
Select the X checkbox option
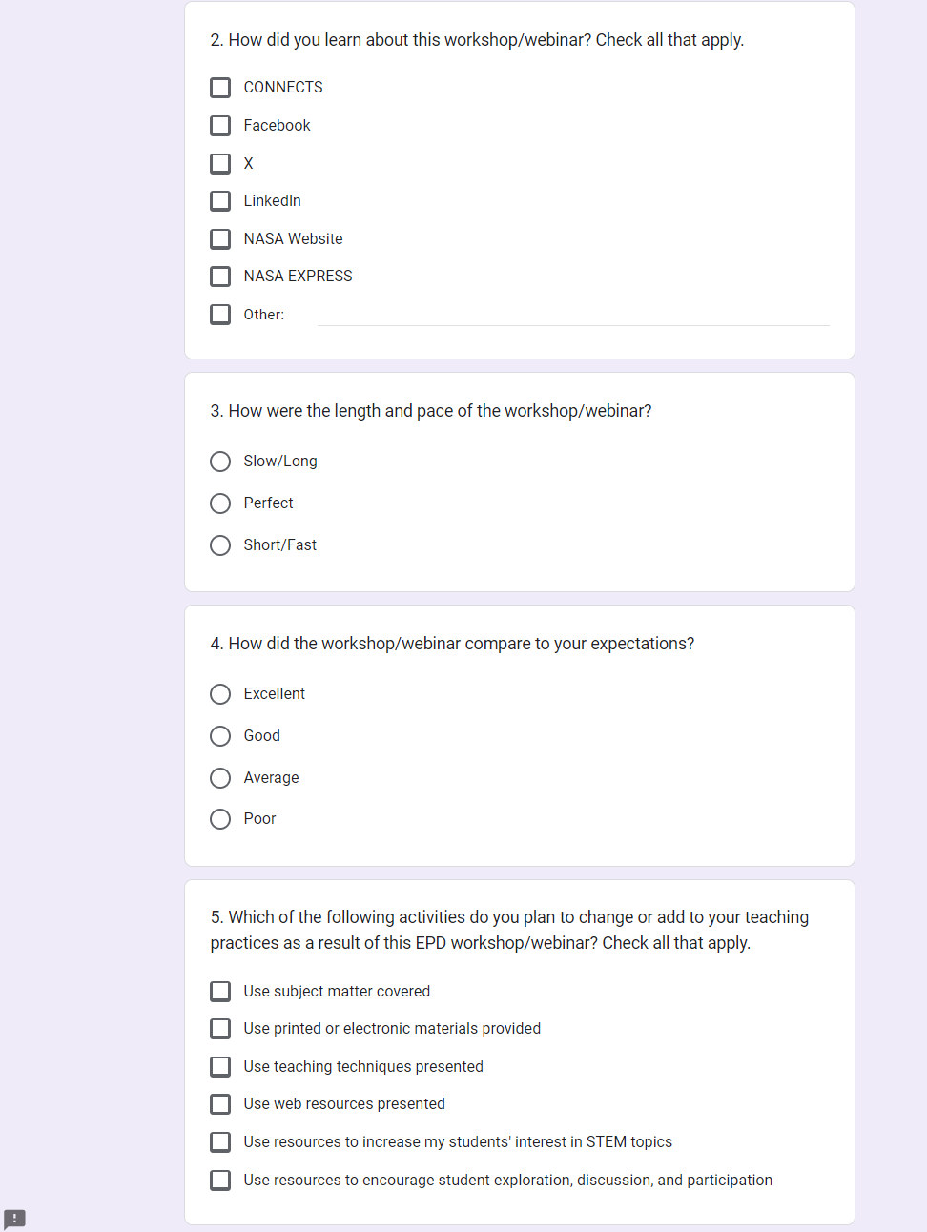point(220,164)
